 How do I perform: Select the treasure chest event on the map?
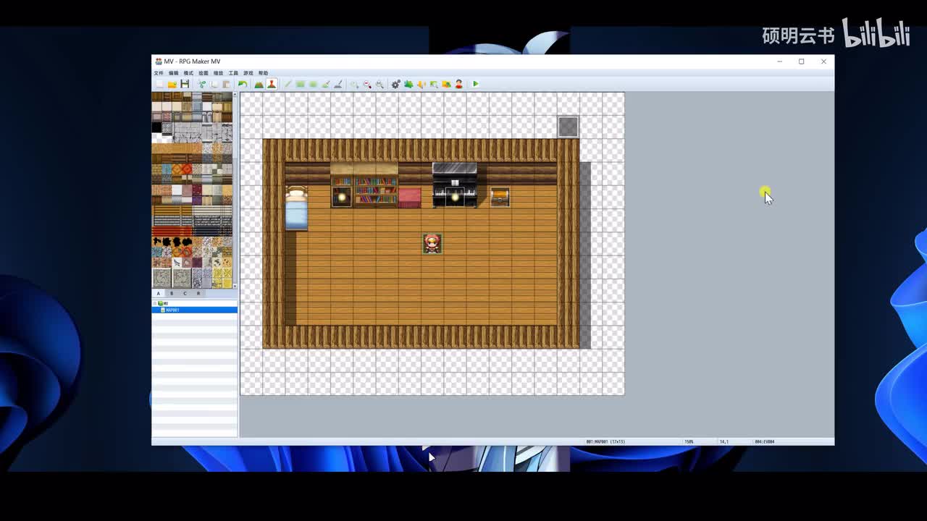click(x=500, y=197)
